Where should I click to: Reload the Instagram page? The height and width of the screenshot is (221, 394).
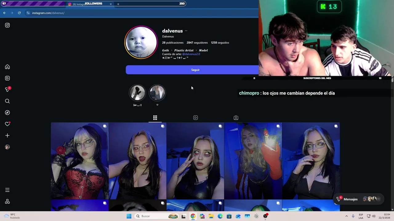(19, 13)
